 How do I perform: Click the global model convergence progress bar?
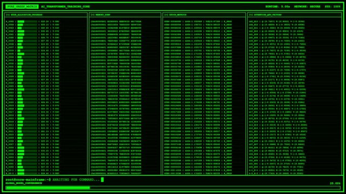point(173,188)
